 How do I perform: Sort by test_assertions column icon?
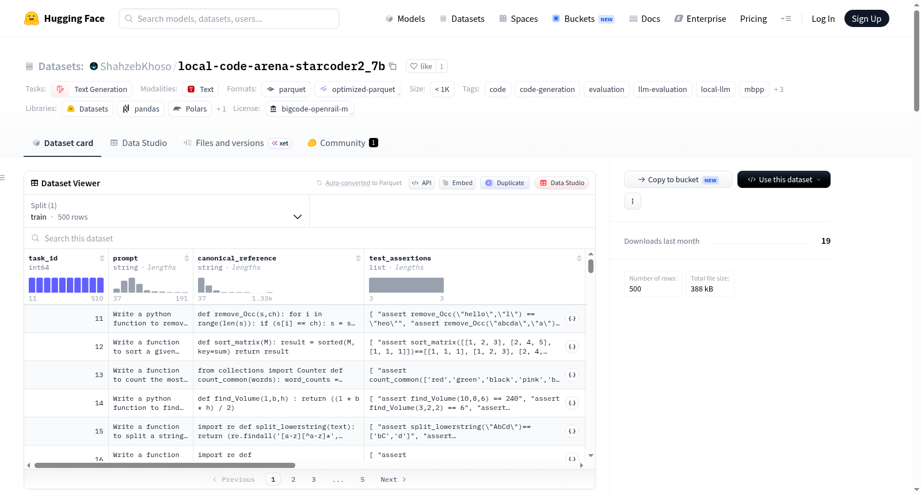click(x=579, y=258)
